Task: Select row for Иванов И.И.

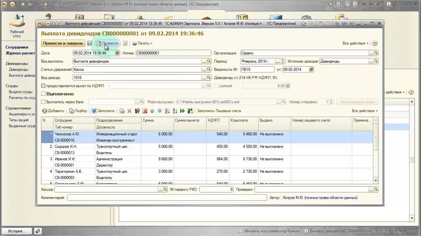Action: (207, 162)
